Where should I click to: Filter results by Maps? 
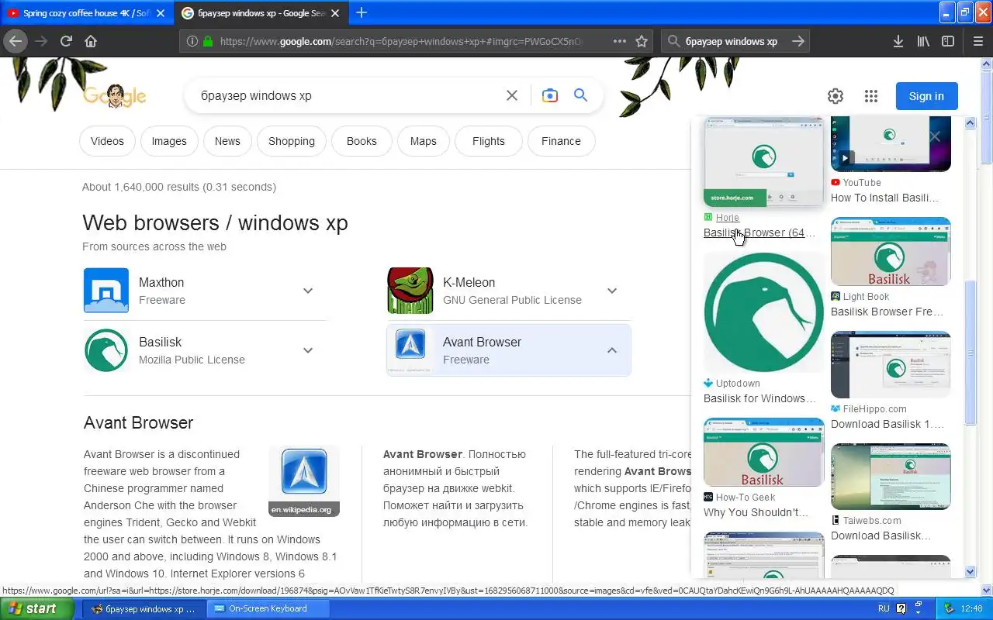(x=424, y=141)
